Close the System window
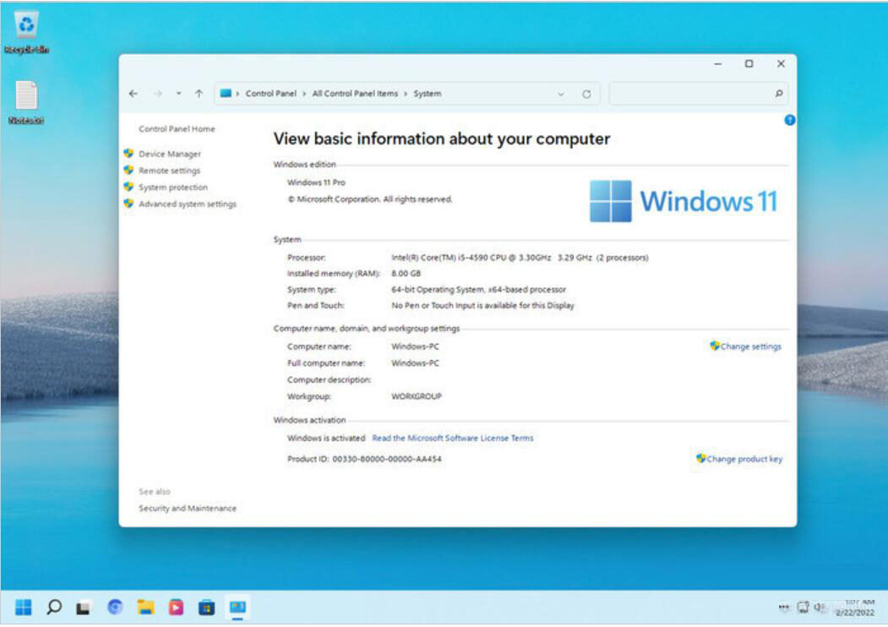This screenshot has width=888, height=627. [x=781, y=64]
